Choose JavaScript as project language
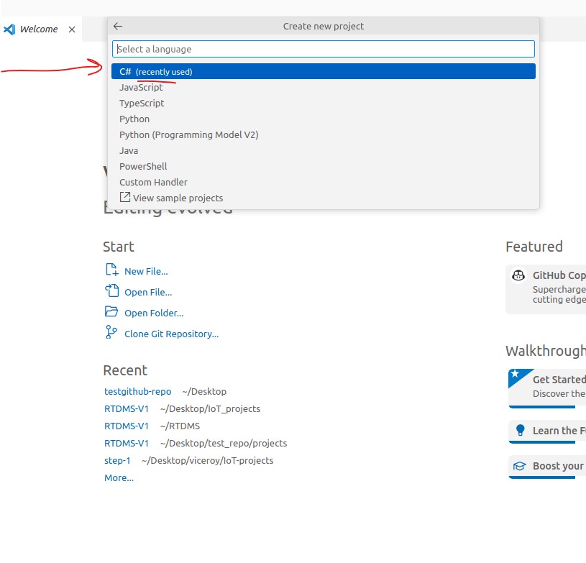 324,87
